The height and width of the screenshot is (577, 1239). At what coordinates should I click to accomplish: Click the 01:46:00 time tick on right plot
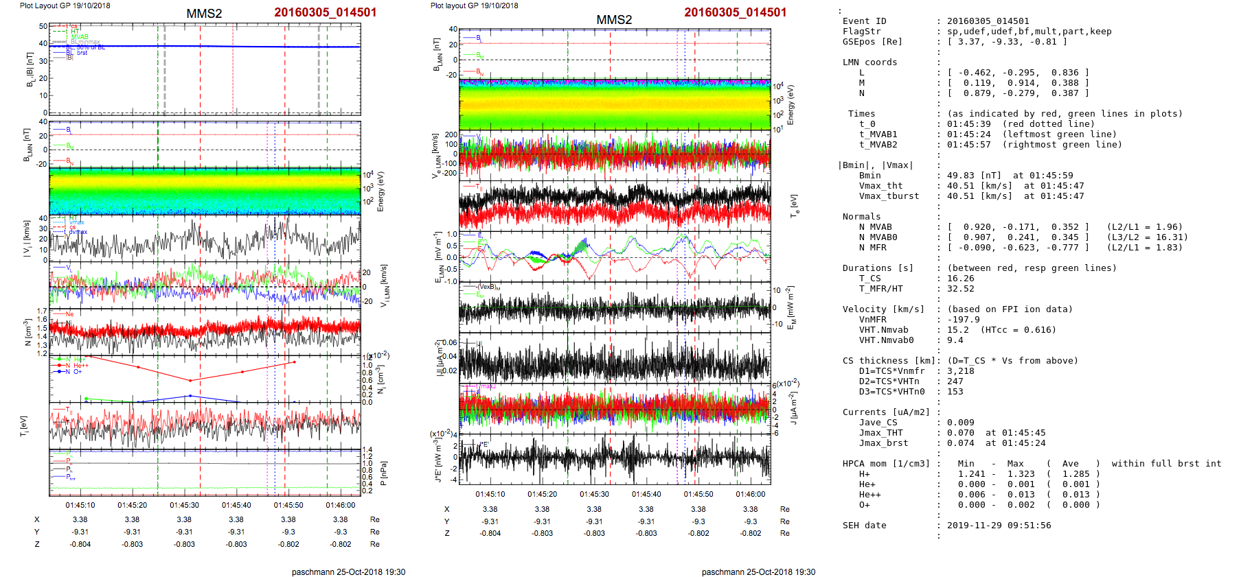click(x=750, y=494)
